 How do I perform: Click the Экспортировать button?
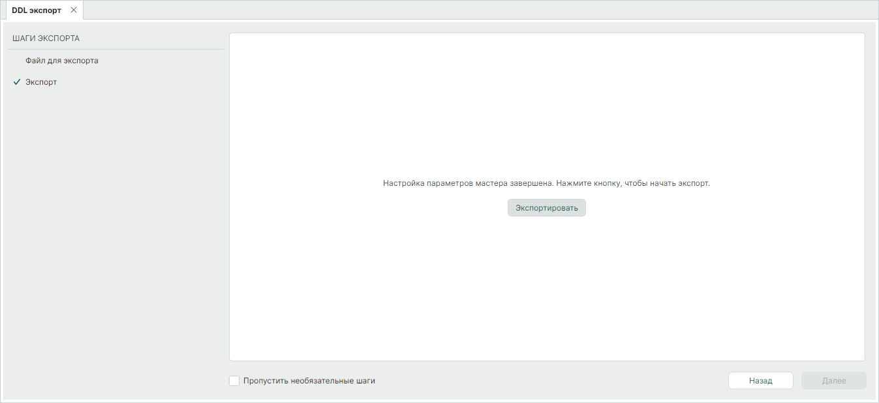(x=547, y=208)
